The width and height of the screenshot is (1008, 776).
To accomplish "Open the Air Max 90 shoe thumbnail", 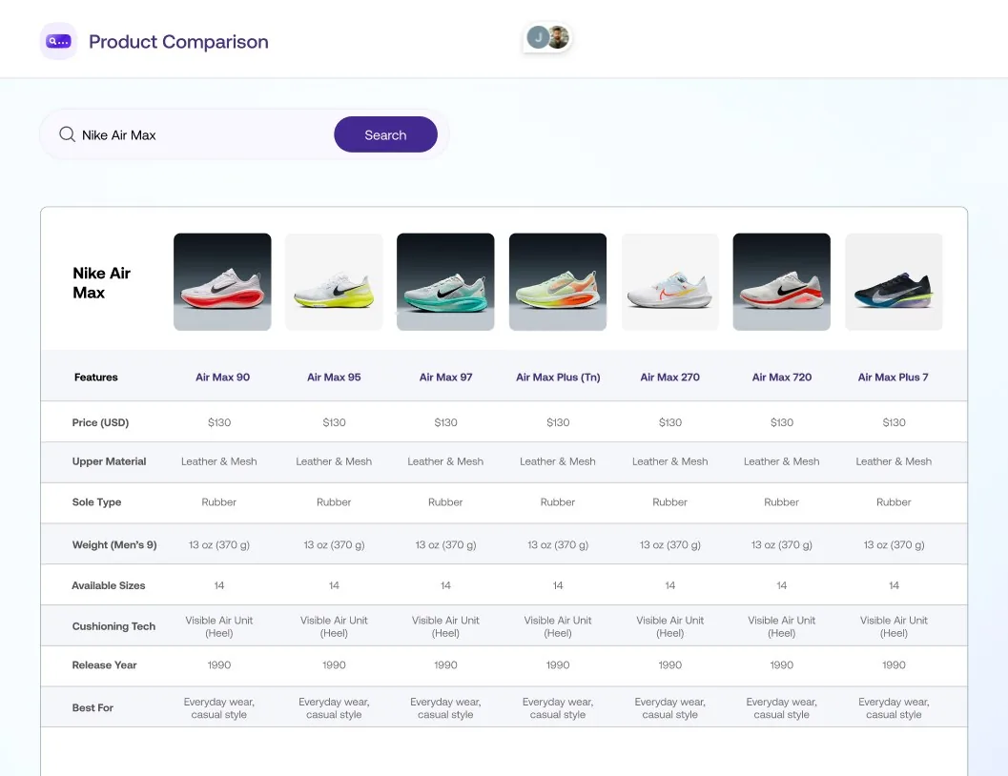I will 222,282.
